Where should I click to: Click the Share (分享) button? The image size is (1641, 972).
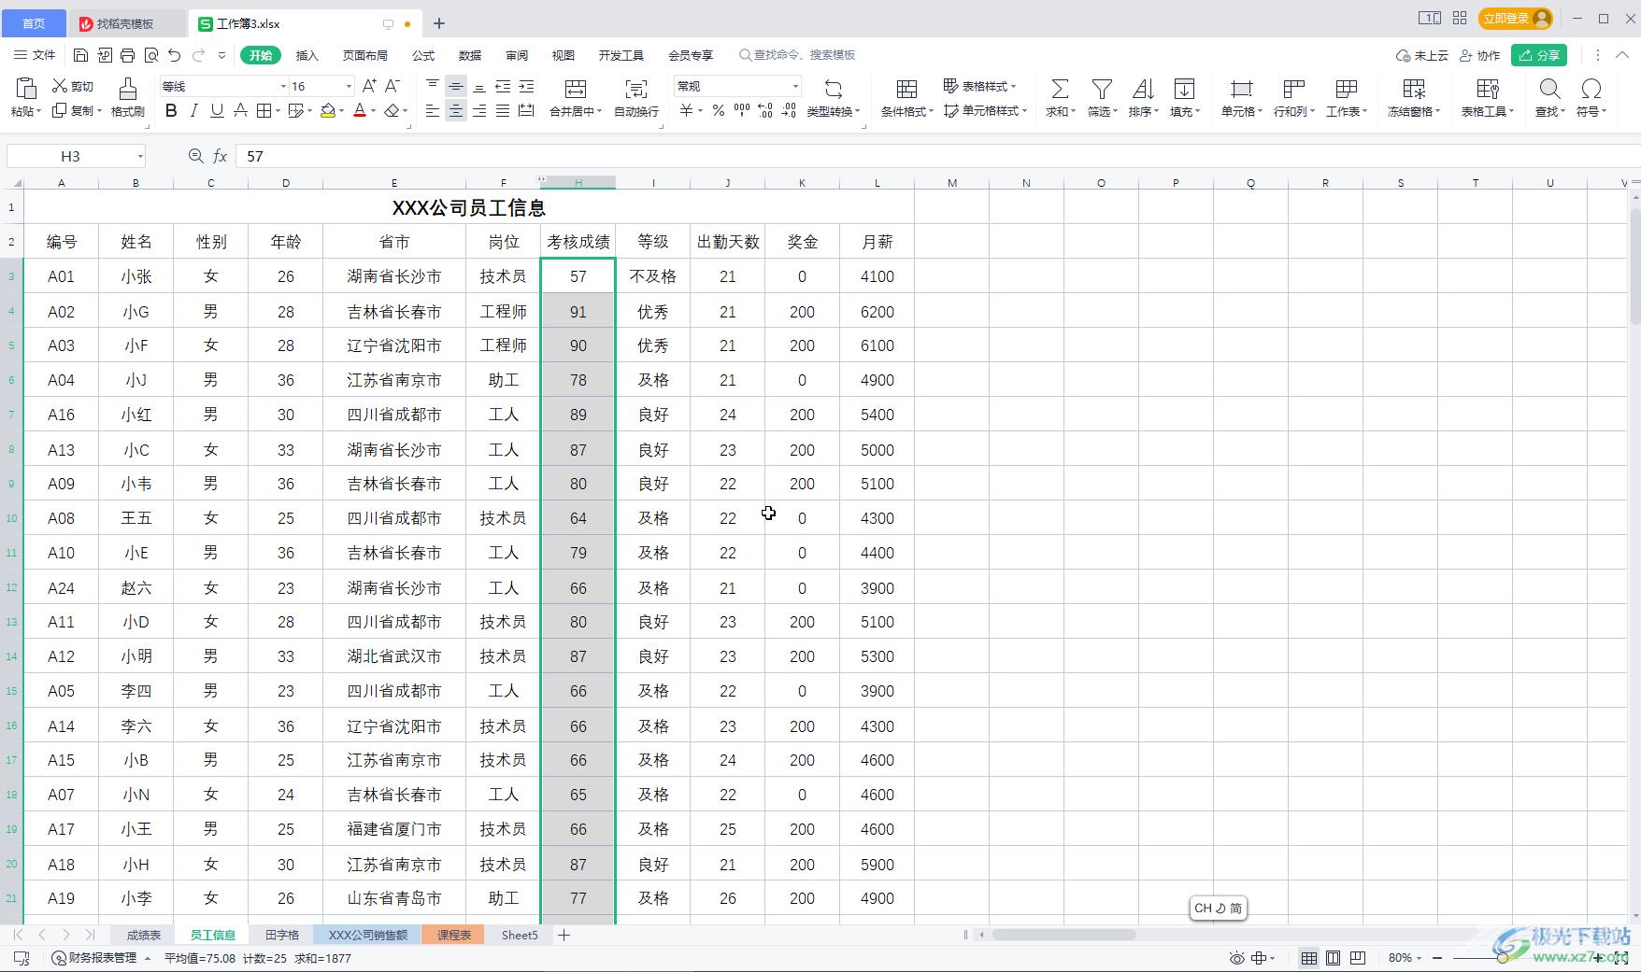[x=1540, y=55]
